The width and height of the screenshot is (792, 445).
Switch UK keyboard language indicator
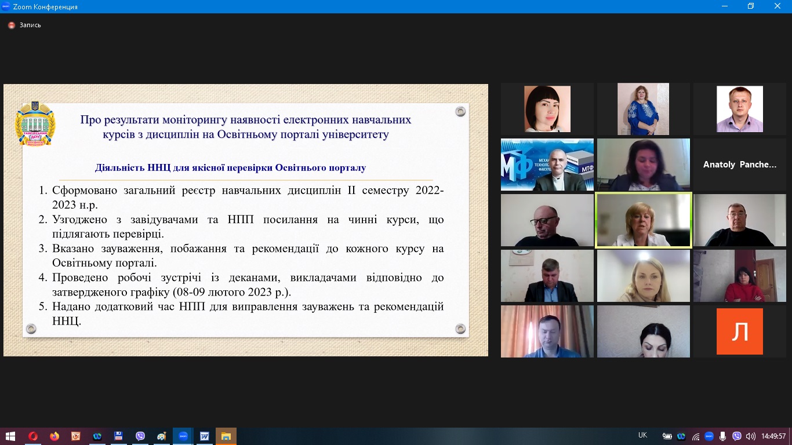[x=642, y=436]
